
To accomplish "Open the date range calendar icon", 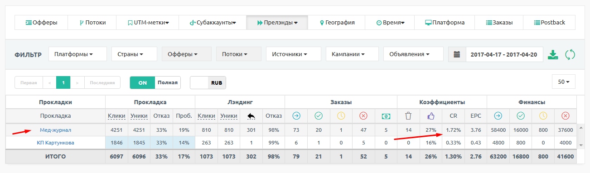I will (457, 54).
